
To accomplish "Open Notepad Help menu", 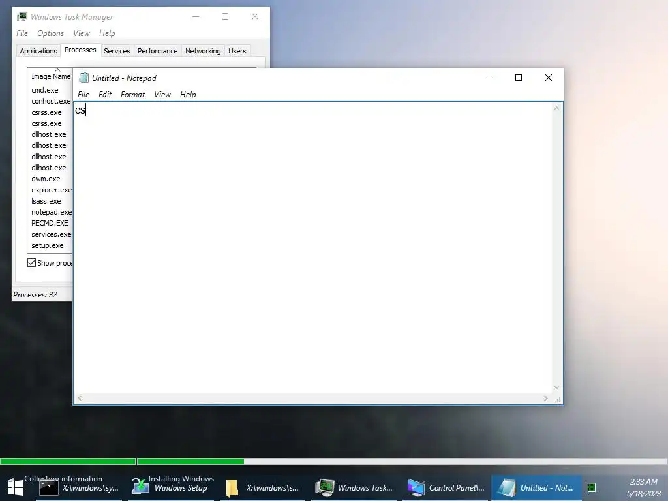I will pos(188,95).
